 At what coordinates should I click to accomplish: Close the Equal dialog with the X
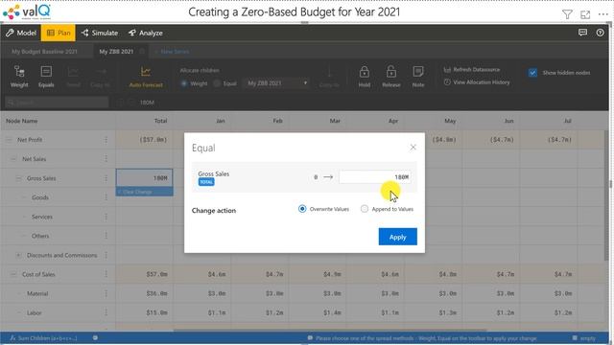(x=413, y=148)
